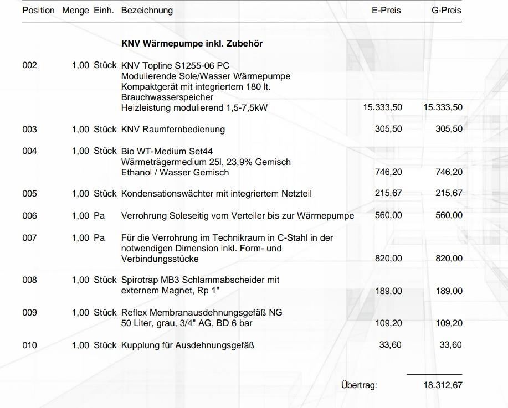Click the E-Preis value 33,60
Viewport: 508px width, 408px height.
391,345
